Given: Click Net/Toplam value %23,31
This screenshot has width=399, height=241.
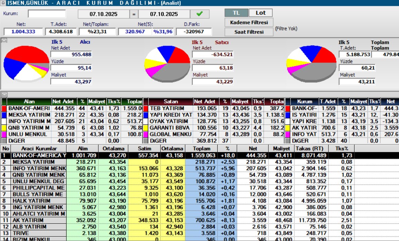Looking at the screenshot, I should coord(97,31).
